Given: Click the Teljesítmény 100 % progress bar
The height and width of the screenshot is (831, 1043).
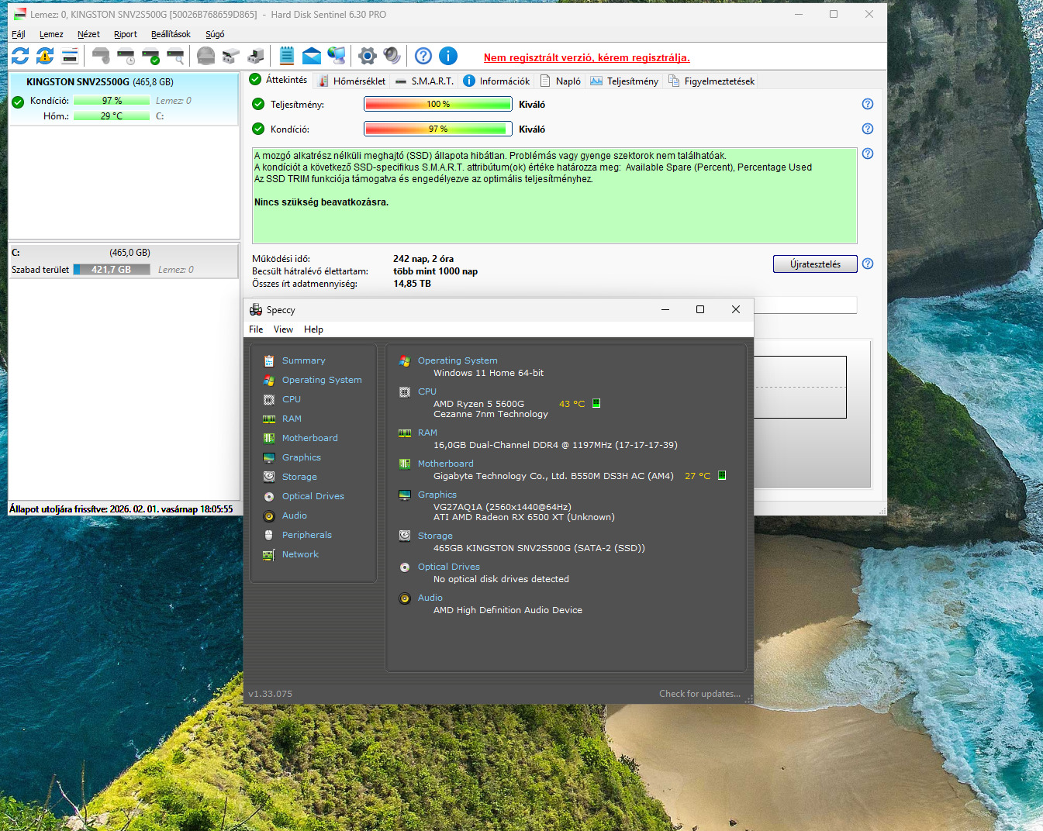Looking at the screenshot, I should coord(438,104).
